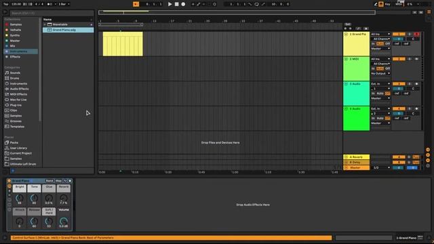Enable MIDI map mode
Screen dimensions: 434x244
pos(399,4)
